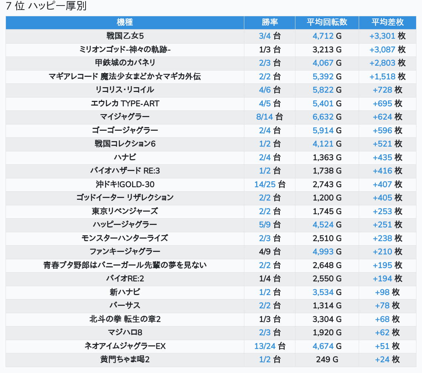Image resolution: width=422 pixels, height=373 pixels.
Task: Sort by the 勝率 column header
Action: point(269,22)
